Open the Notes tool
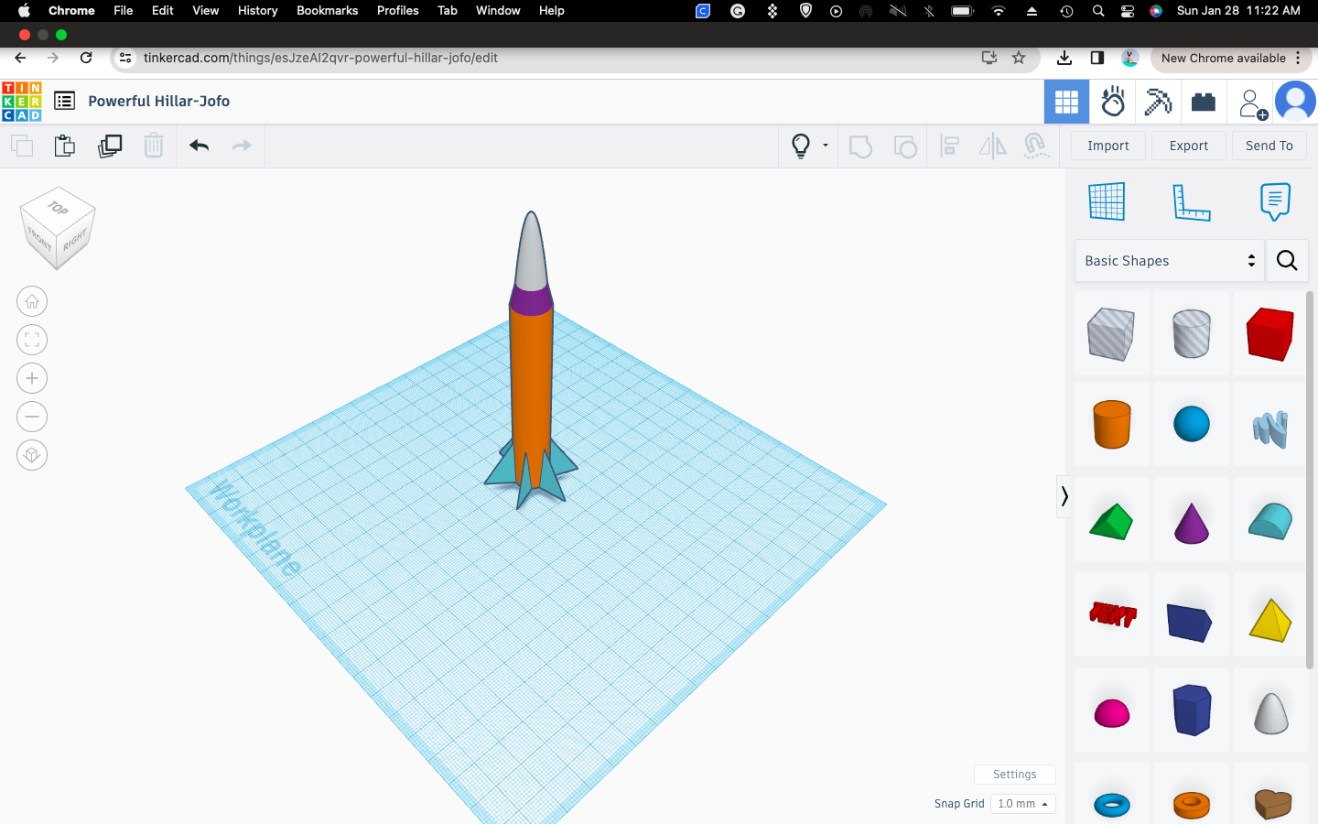The image size is (1318, 824). [x=1274, y=201]
